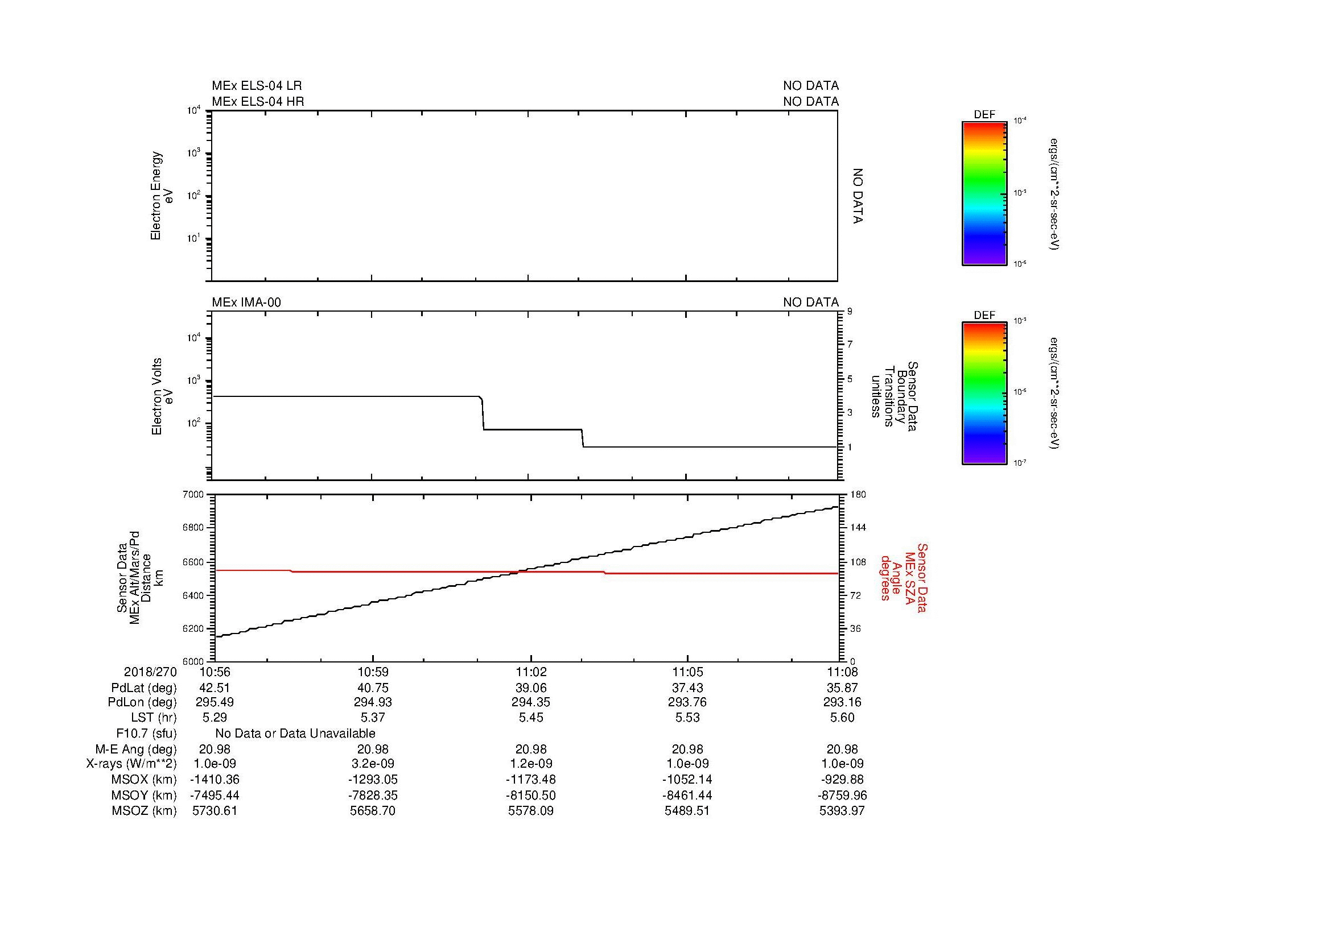Viewport: 1331px width, 940px height.
Task: Click the 11:02 time axis label
Action: pos(530,672)
